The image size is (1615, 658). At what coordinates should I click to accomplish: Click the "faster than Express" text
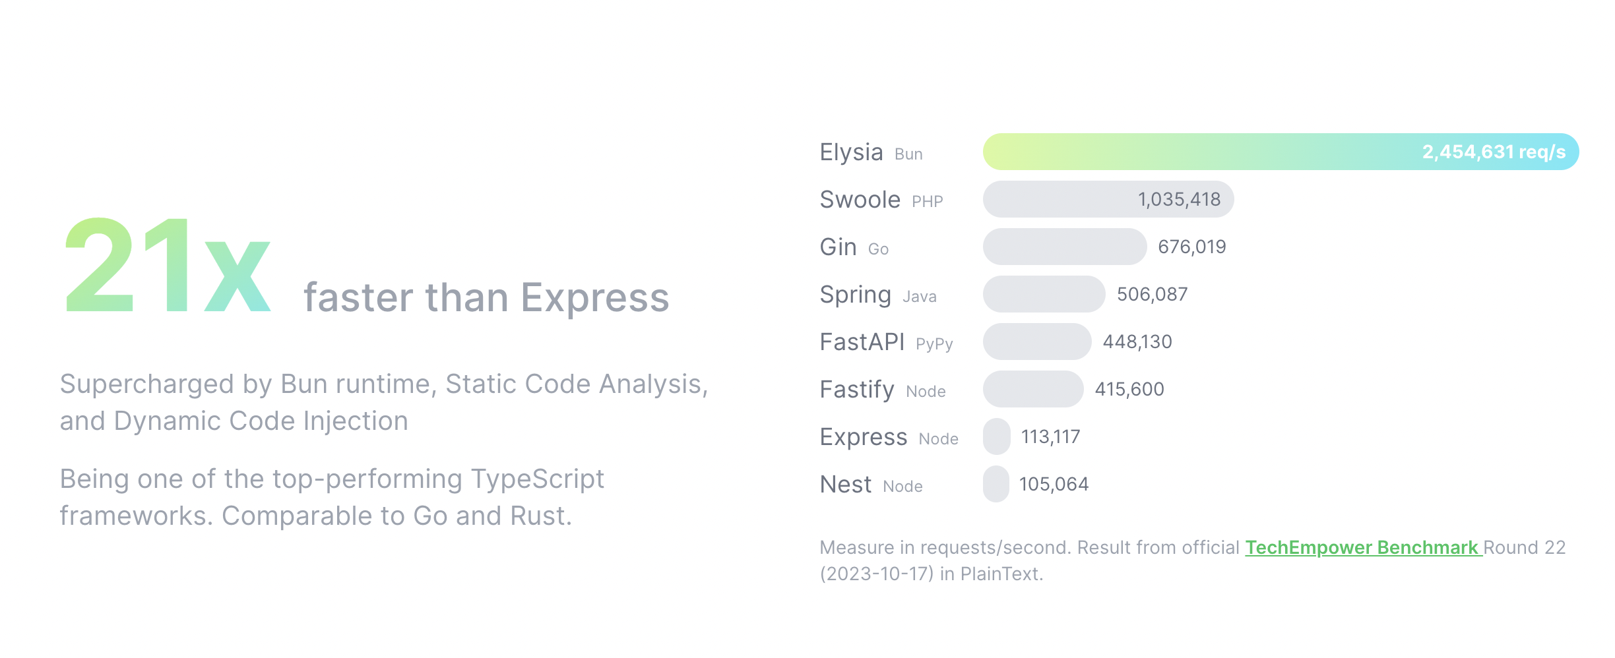point(486,298)
